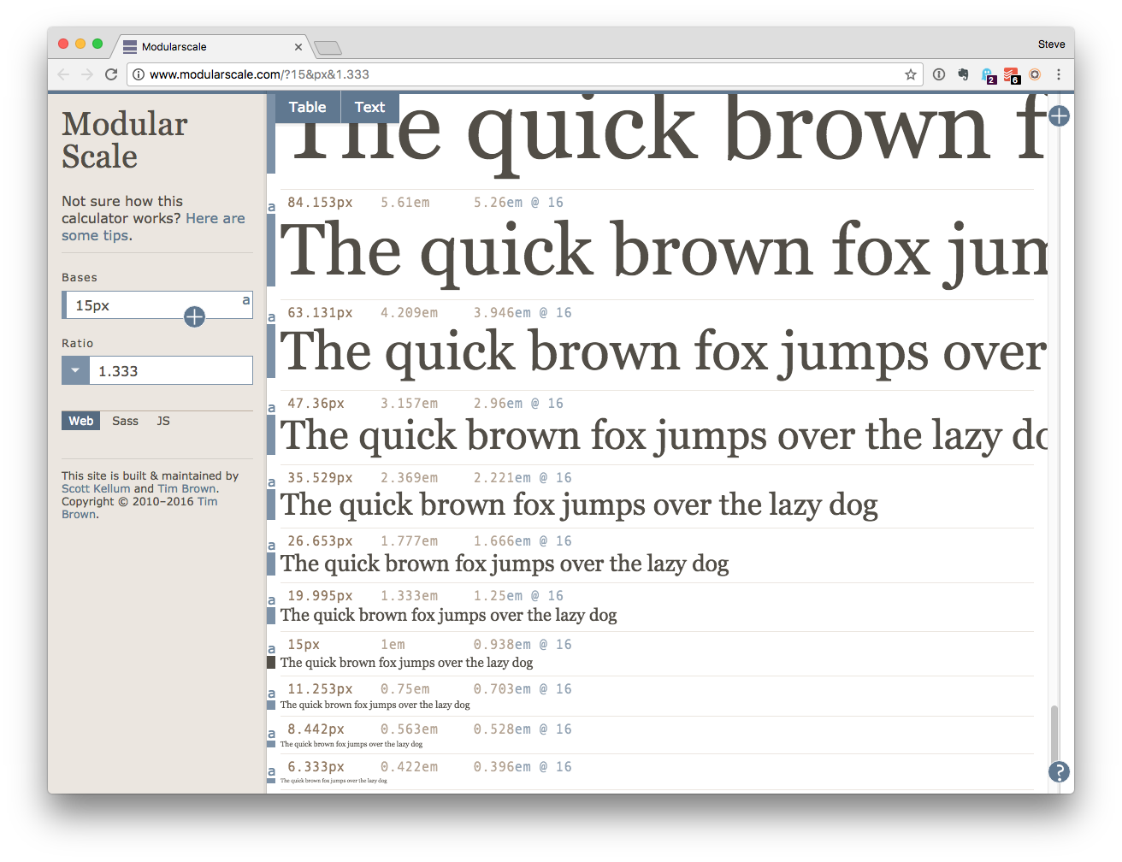The width and height of the screenshot is (1122, 862).
Task: Switch to the Text view tab
Action: point(369,107)
